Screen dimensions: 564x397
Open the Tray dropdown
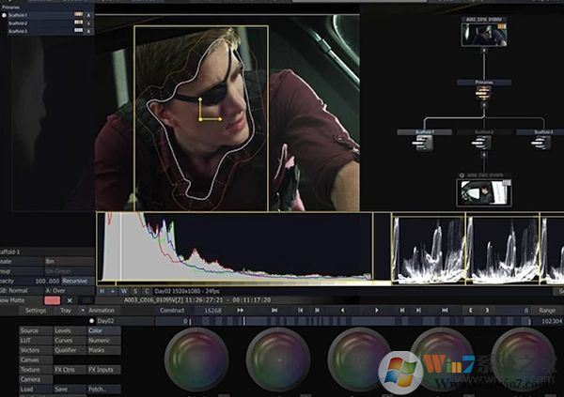point(68,310)
